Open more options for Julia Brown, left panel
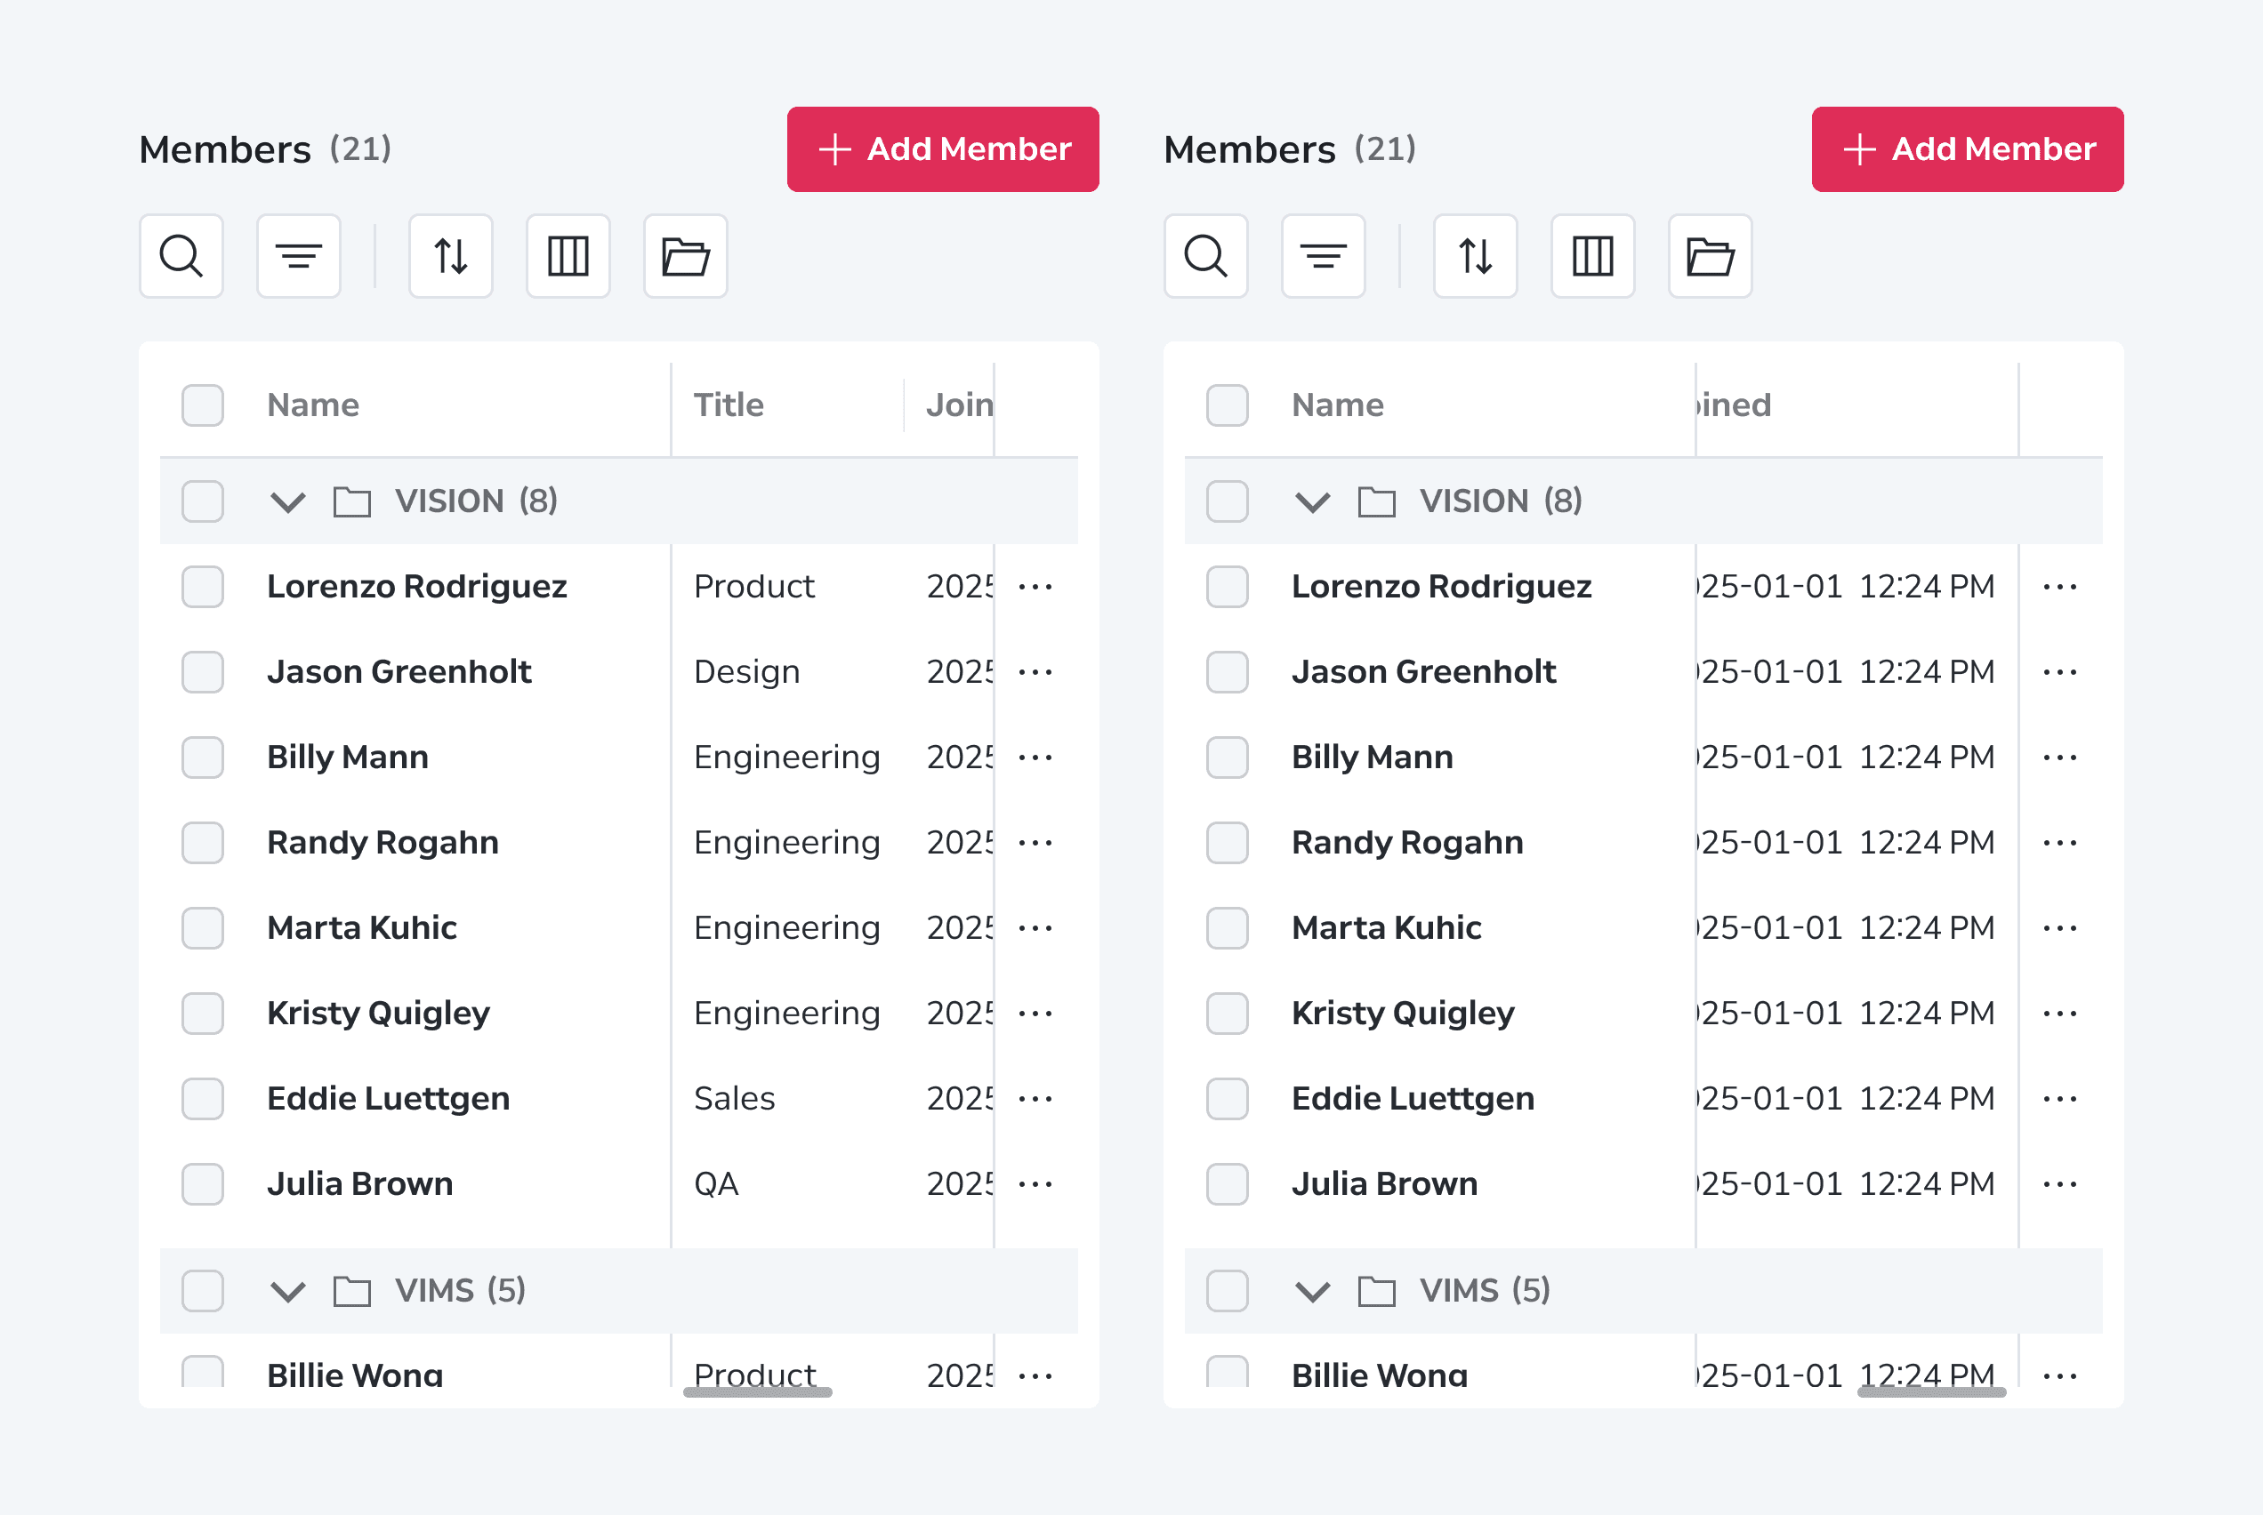The image size is (2263, 1515). pos(1035,1183)
